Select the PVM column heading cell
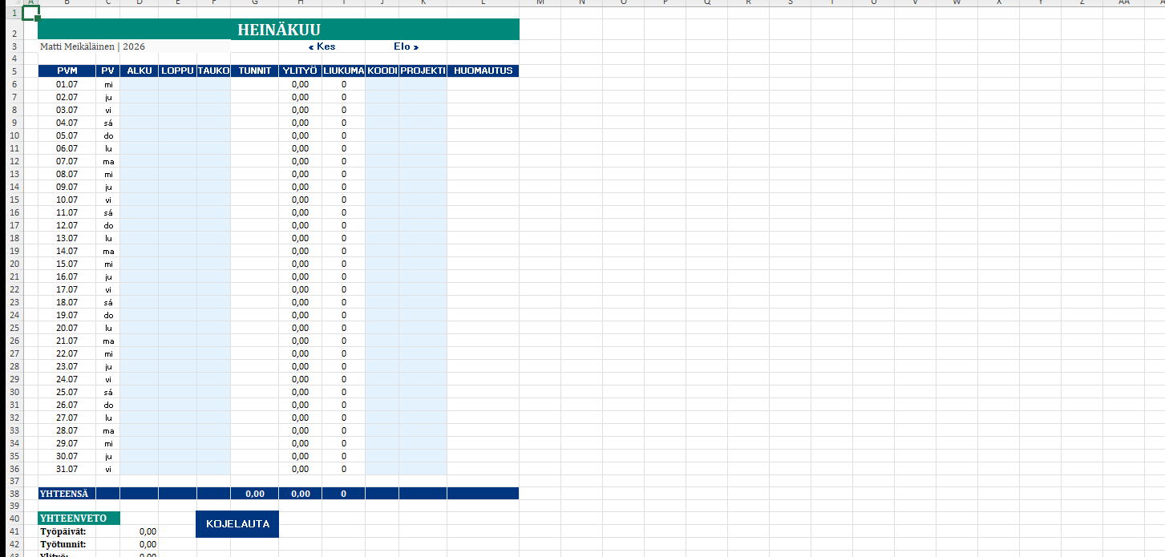The height and width of the screenshot is (557, 1165). (x=67, y=71)
